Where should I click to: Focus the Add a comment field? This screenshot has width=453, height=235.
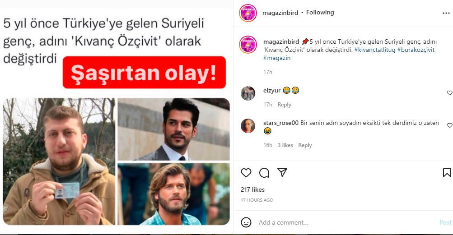tap(347, 222)
